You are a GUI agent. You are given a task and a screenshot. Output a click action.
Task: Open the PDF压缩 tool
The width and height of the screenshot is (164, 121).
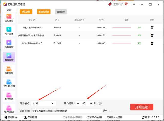(x=9, y=70)
